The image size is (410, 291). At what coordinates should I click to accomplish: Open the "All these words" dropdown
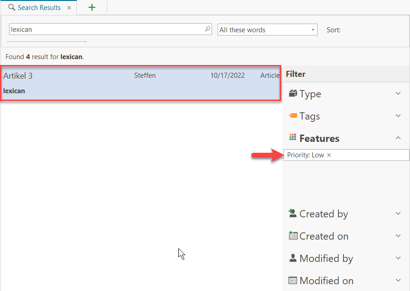click(x=267, y=30)
